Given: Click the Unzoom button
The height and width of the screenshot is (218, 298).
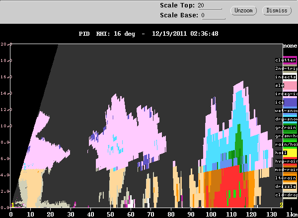Looking at the screenshot, I should [x=243, y=10].
